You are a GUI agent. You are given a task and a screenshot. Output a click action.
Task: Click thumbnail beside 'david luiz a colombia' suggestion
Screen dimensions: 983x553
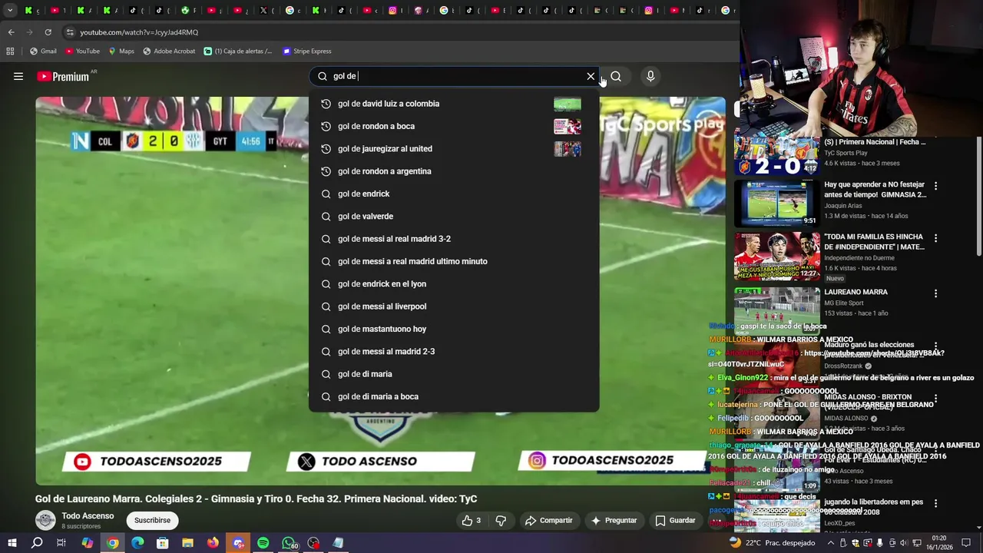568,104
